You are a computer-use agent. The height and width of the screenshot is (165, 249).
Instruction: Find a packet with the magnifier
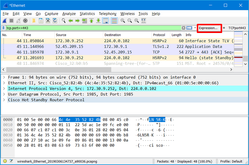[64, 21]
